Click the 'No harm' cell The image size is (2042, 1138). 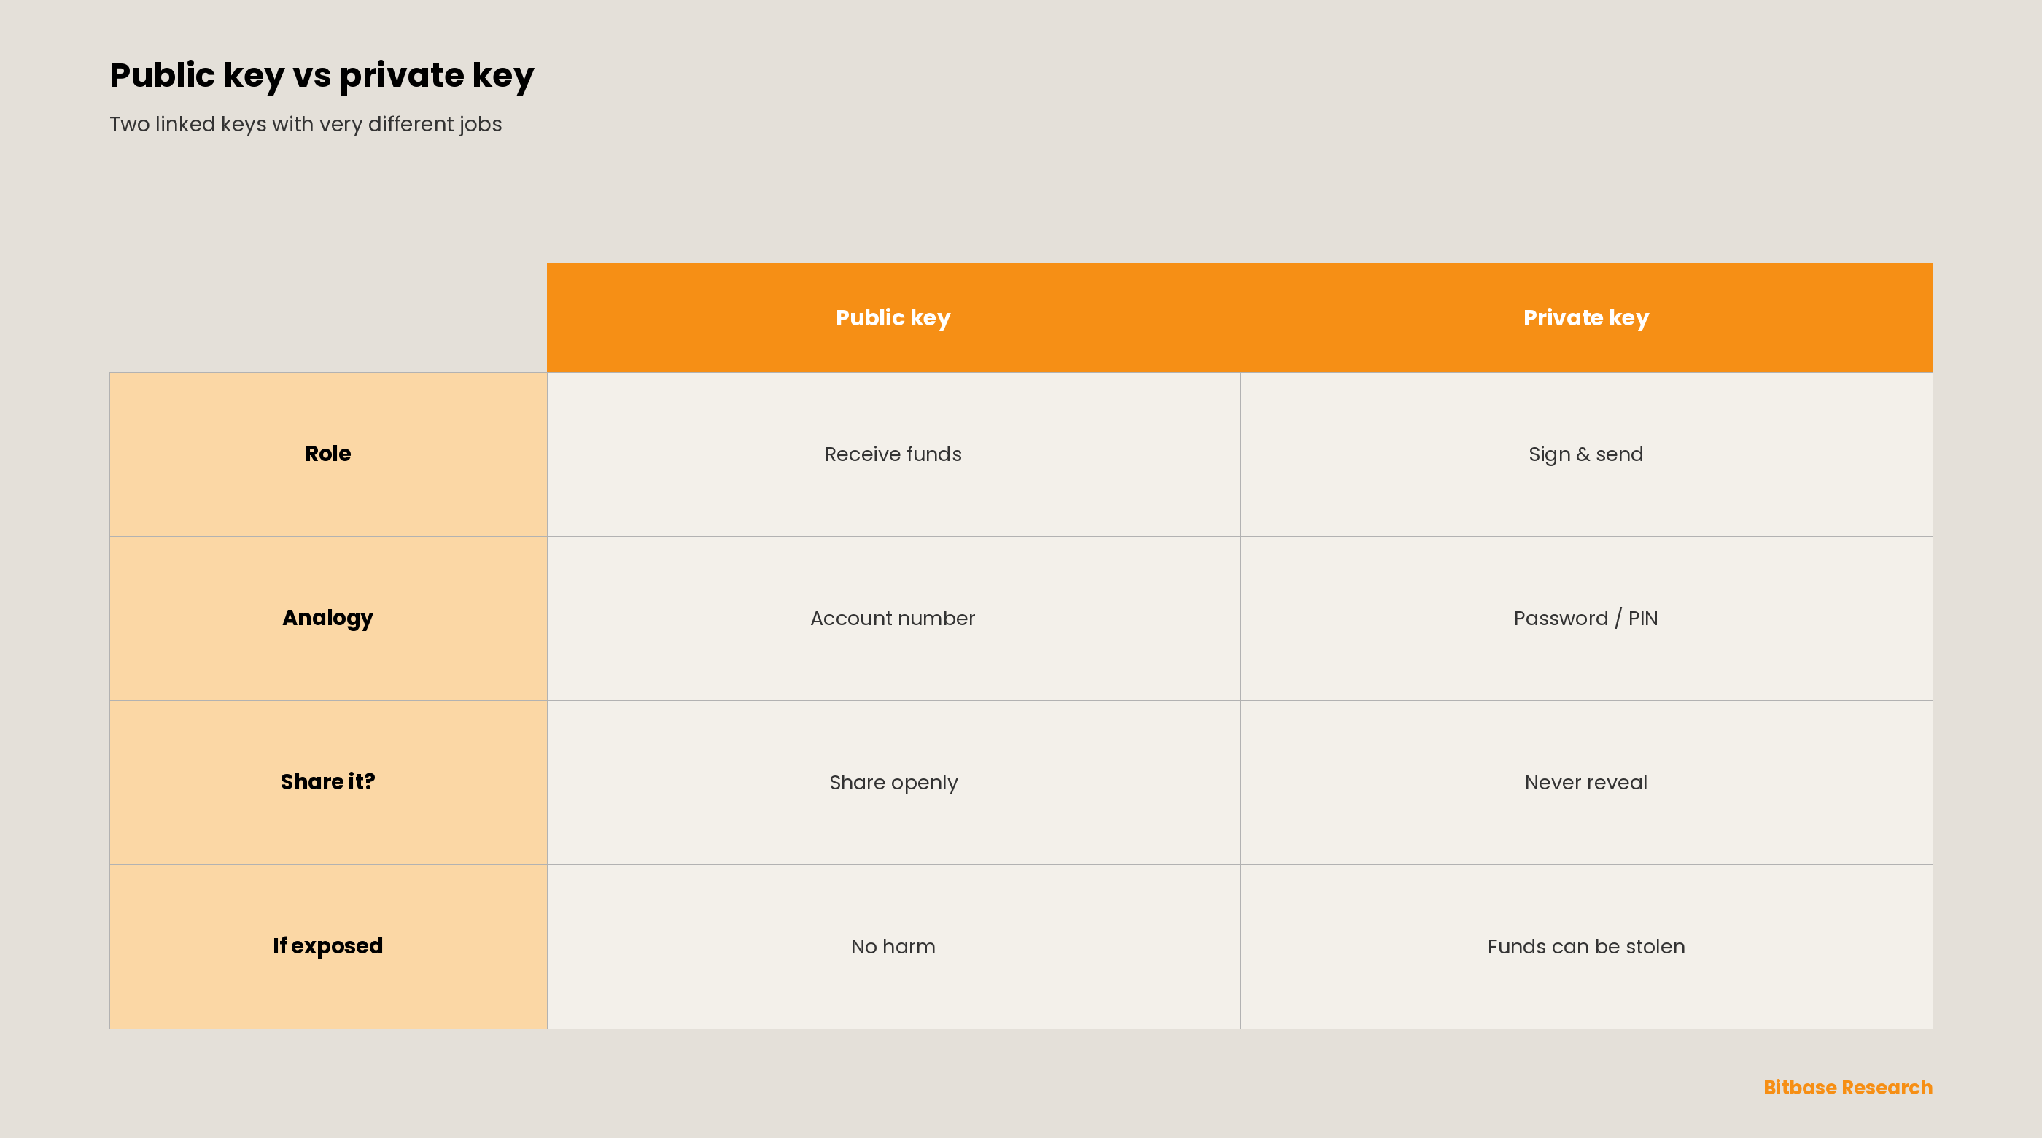[893, 947]
